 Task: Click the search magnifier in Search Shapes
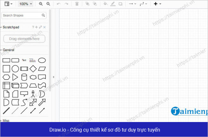pos(43,15)
